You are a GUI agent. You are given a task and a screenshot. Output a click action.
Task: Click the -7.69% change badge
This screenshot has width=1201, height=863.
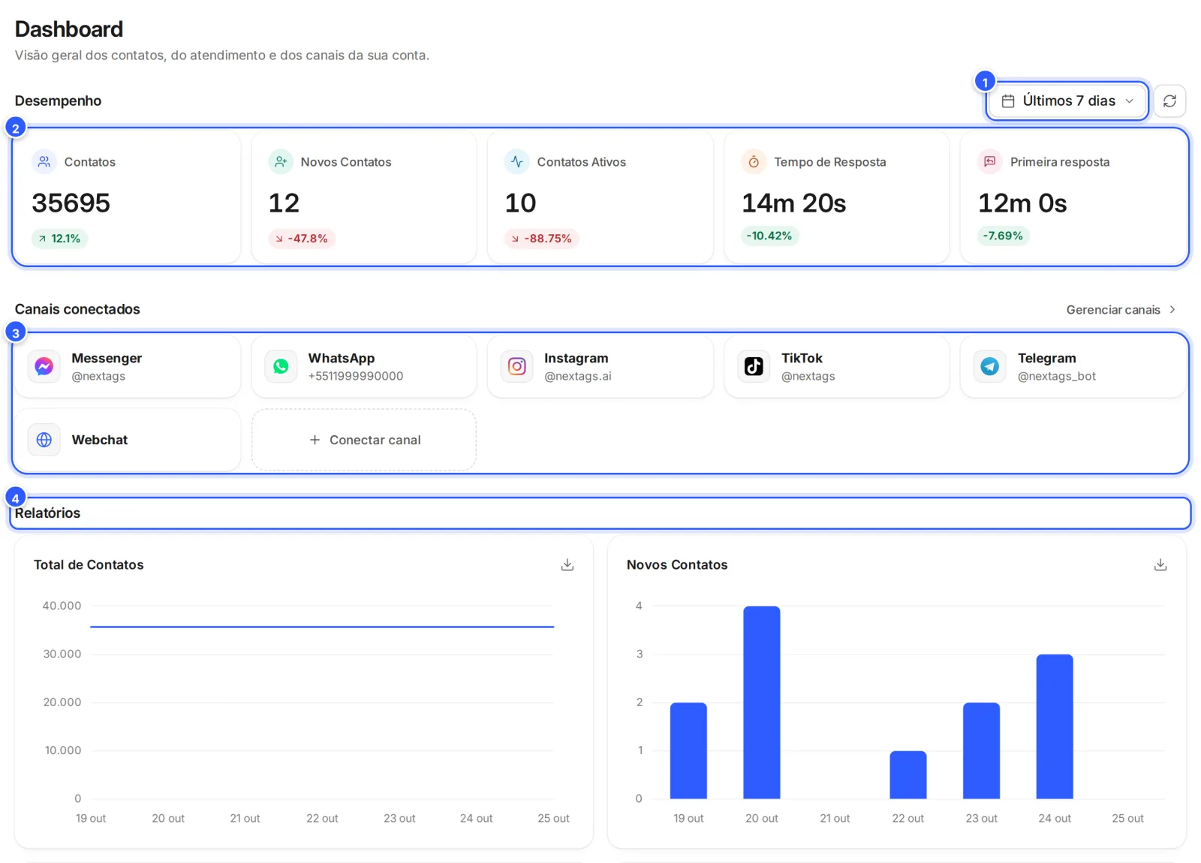click(x=1003, y=236)
